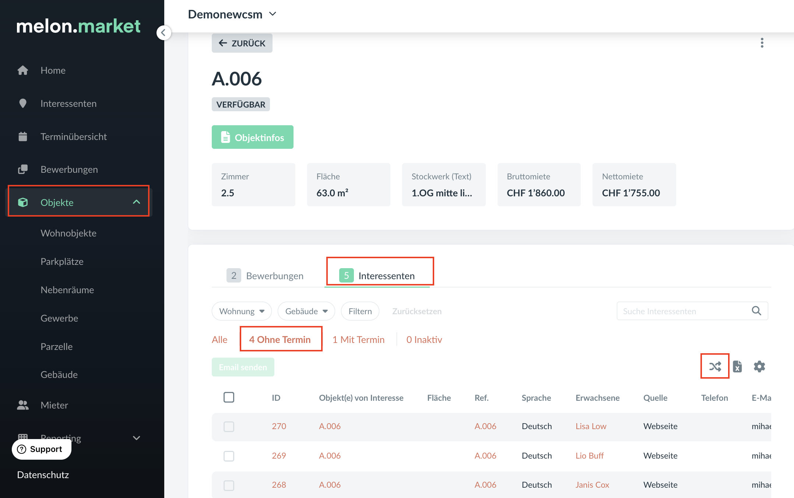This screenshot has height=498, width=794.
Task: Click search magnifier icon
Action: [x=756, y=311]
